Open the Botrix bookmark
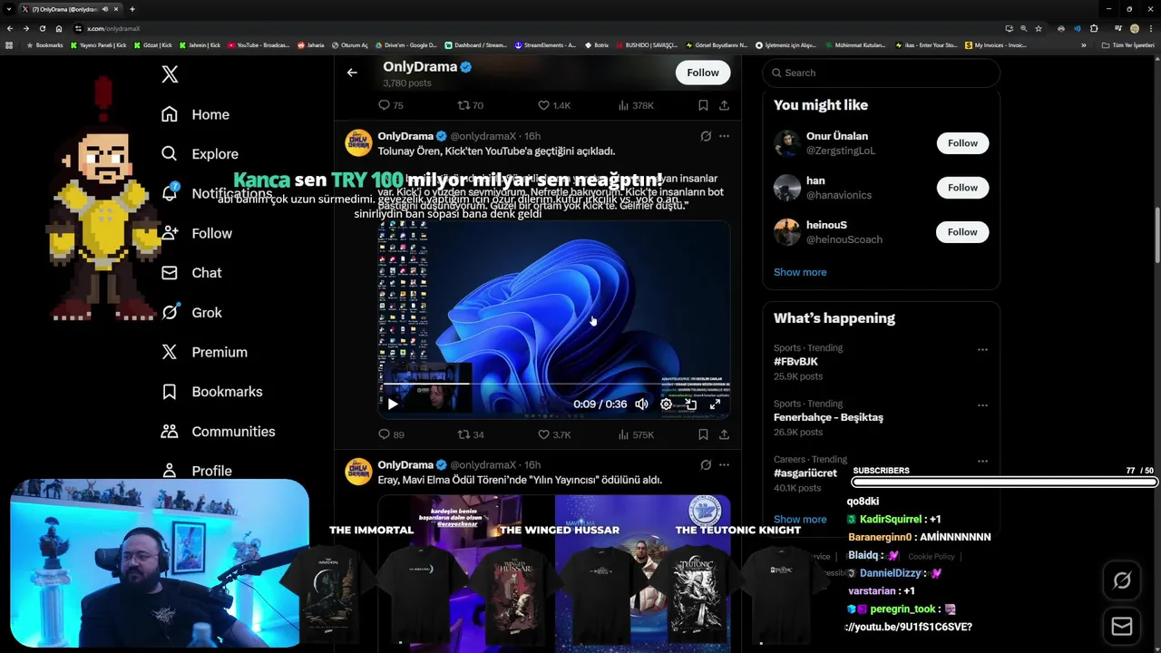 point(597,44)
